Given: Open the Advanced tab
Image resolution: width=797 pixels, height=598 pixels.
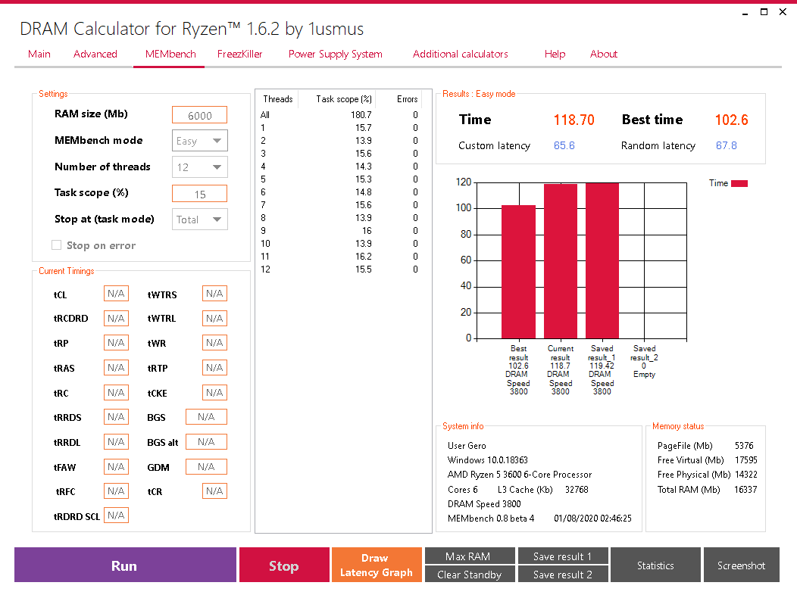Looking at the screenshot, I should (95, 54).
